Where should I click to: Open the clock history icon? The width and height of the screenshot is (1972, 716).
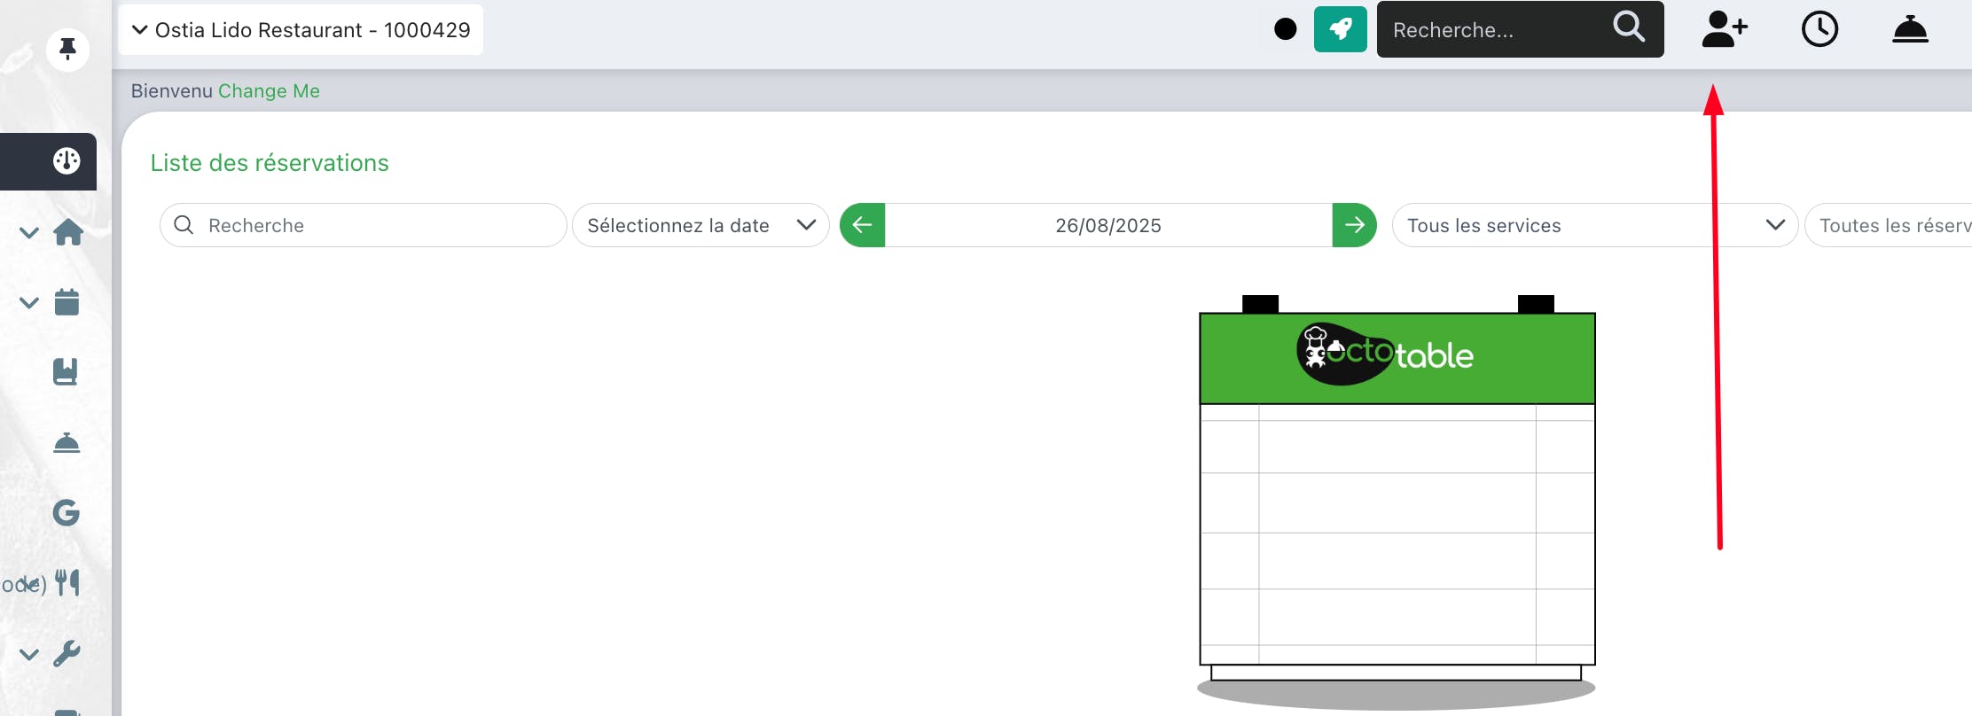1819,29
